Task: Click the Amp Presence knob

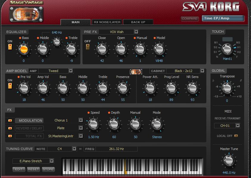Action: coord(123,88)
